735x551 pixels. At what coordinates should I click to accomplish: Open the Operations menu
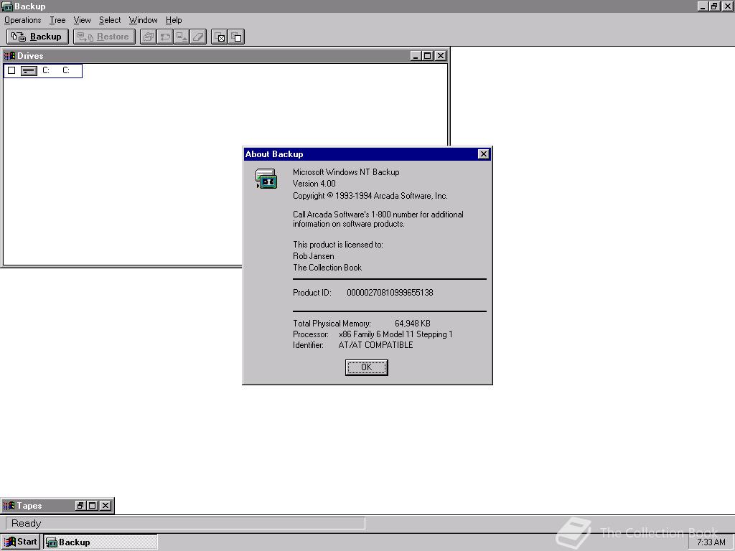[22, 20]
